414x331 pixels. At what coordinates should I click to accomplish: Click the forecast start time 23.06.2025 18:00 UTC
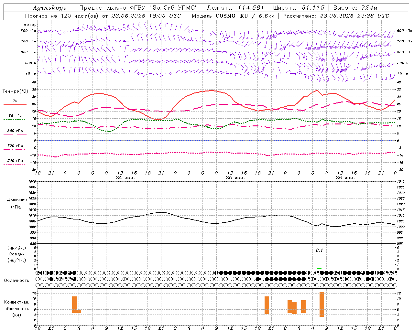click(146, 16)
